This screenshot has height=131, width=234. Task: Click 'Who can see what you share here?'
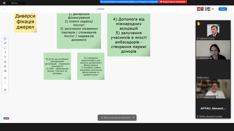click(x=117, y=118)
